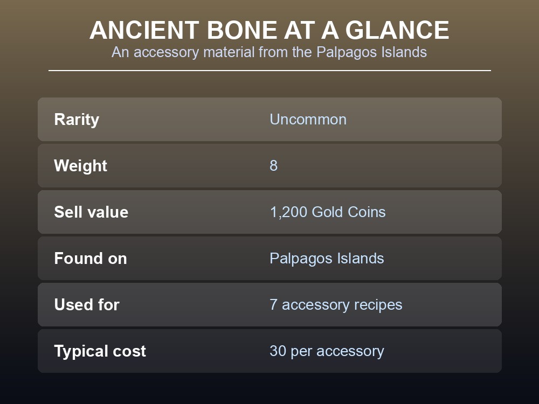The height and width of the screenshot is (404, 539).
Task: Click the Found on label
Action: 91,259
